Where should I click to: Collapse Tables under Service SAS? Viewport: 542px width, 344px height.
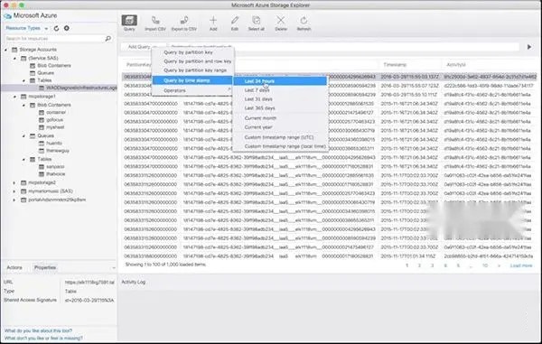[x=23, y=80]
